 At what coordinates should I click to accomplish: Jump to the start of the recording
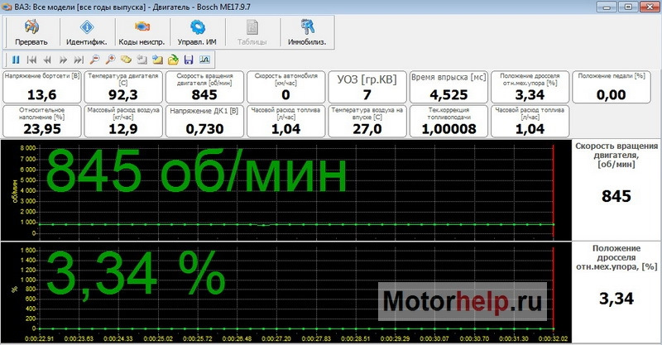point(31,60)
